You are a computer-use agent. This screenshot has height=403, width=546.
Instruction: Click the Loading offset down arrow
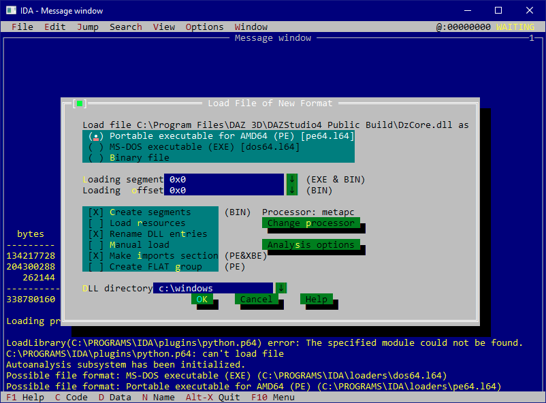coord(291,190)
